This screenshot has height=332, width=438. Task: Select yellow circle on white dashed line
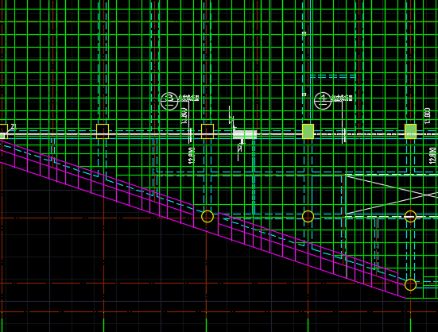click(x=411, y=217)
